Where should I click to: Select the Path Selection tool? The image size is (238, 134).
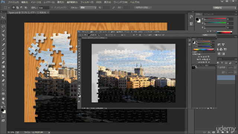tap(3, 89)
